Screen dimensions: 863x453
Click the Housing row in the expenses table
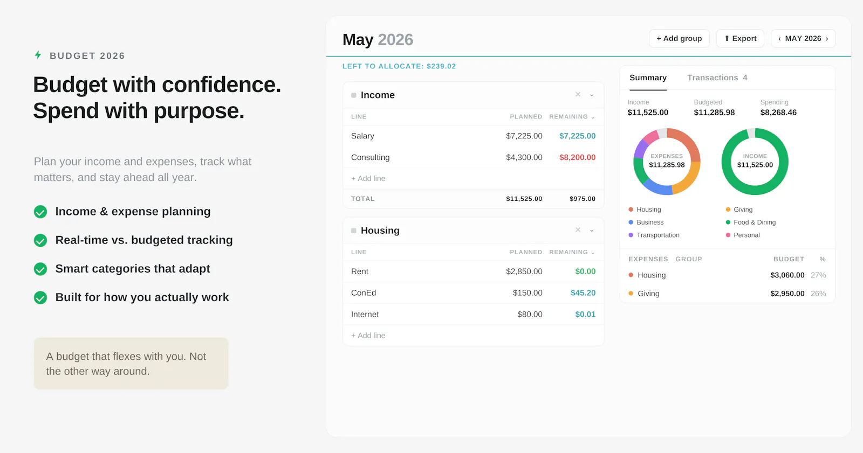pos(727,275)
